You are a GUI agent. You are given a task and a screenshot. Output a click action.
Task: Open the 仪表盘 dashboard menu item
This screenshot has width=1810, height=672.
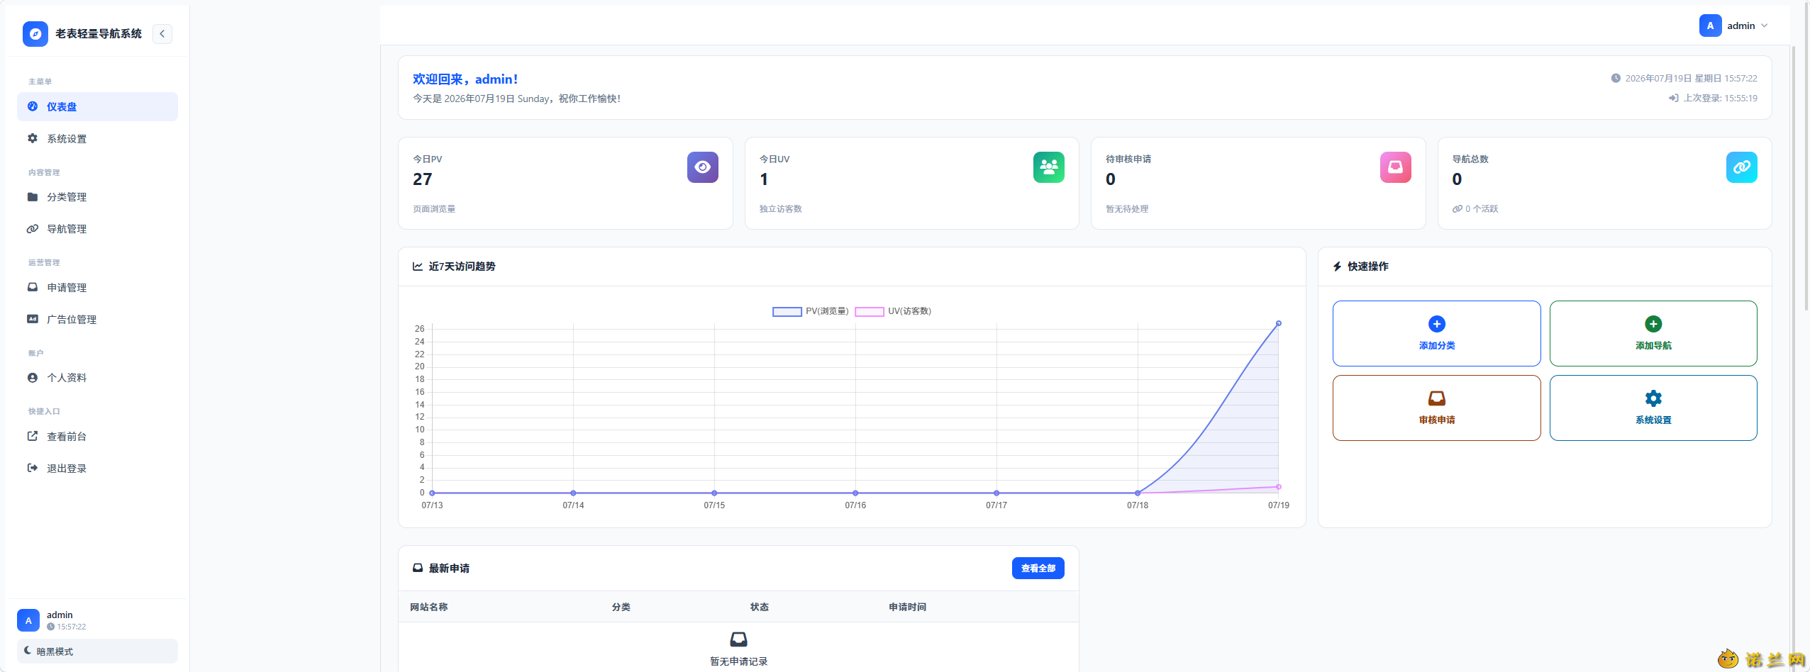coord(98,107)
